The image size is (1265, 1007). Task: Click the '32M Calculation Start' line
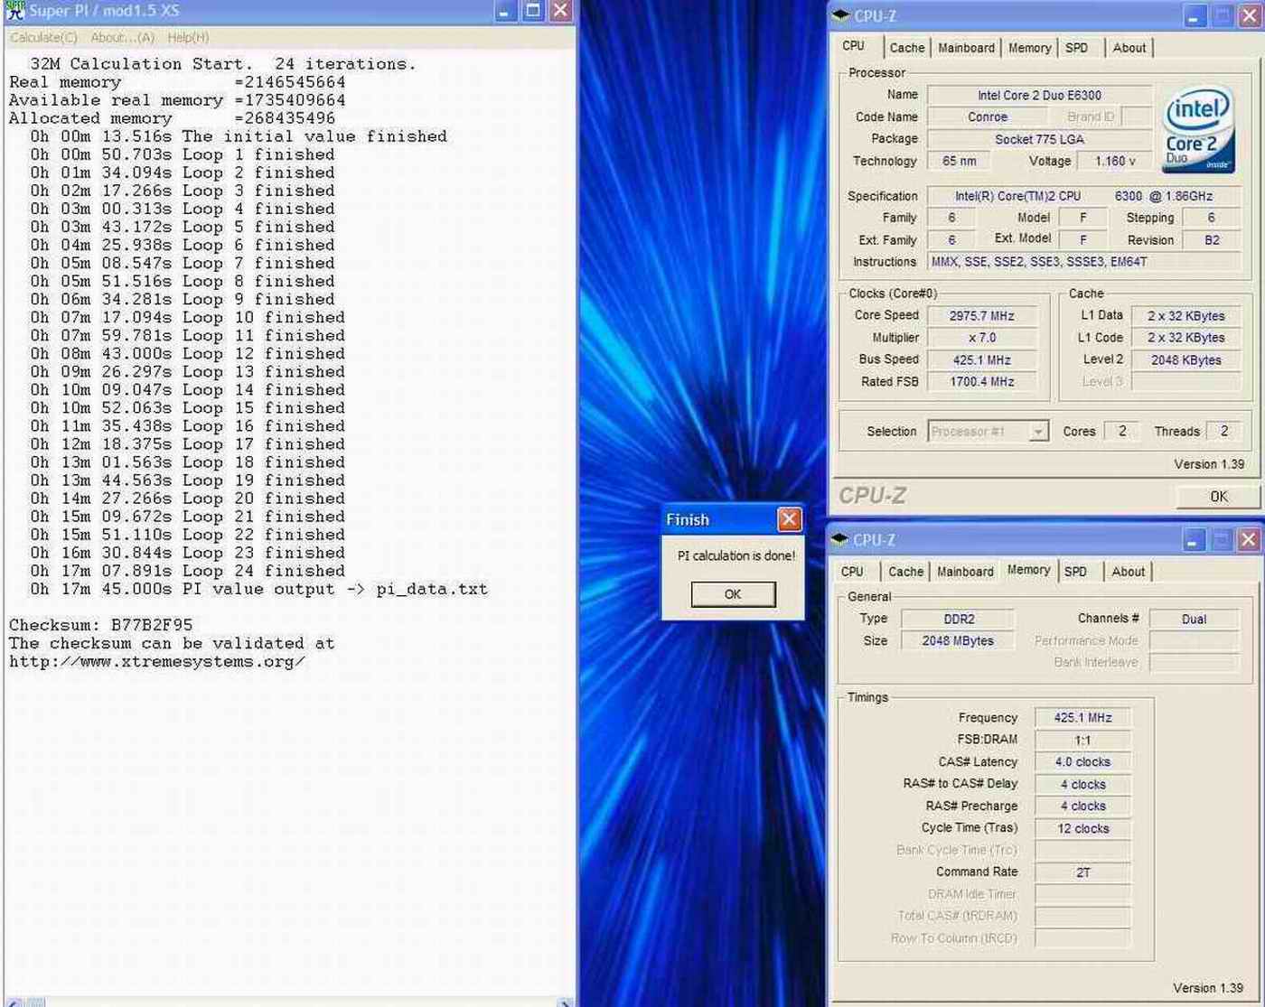(x=223, y=64)
